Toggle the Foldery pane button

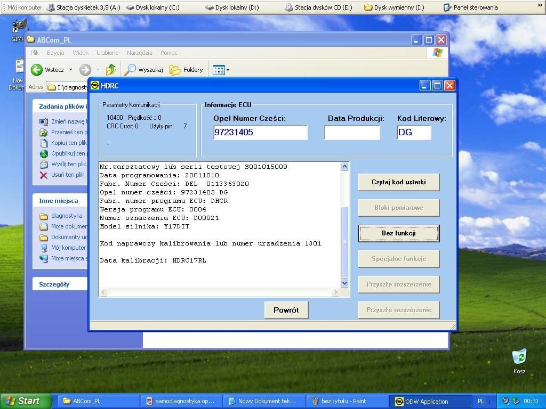point(186,70)
